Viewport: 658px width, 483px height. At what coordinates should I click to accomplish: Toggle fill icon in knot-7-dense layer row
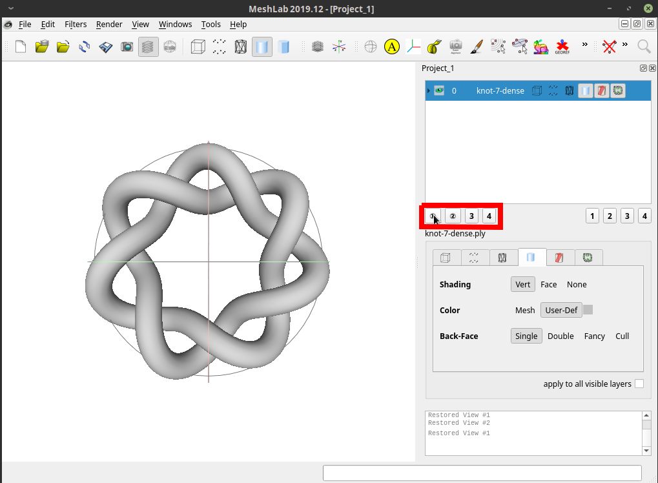coord(586,90)
